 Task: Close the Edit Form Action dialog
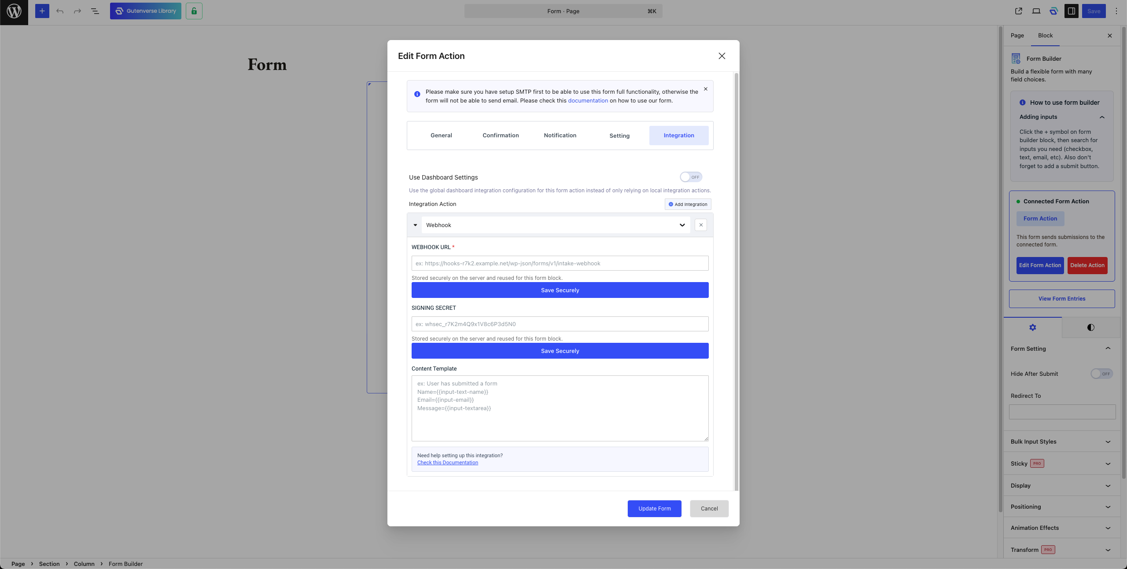722,56
